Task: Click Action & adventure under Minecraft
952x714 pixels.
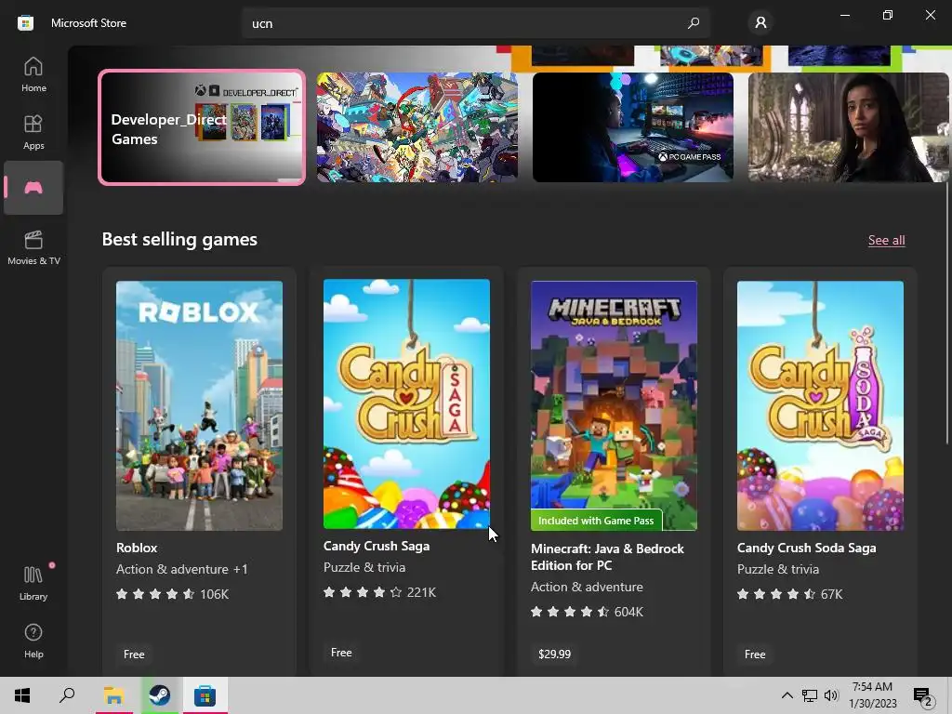Action: point(587,587)
